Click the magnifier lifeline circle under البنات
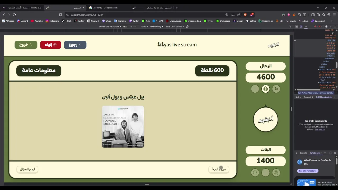 [255, 173]
